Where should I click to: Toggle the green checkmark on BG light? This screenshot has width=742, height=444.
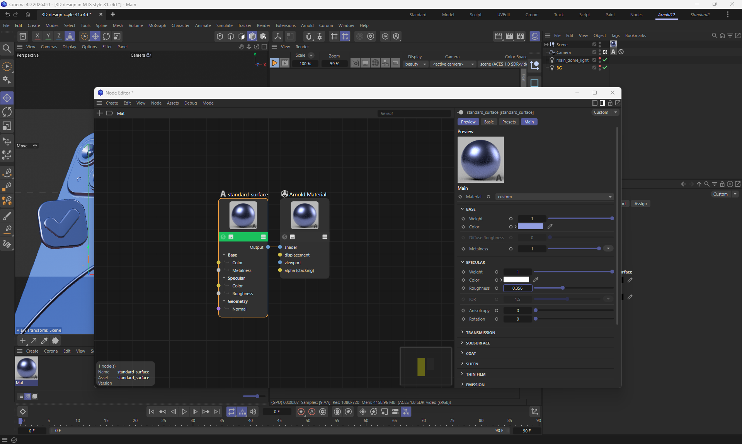(x=605, y=68)
